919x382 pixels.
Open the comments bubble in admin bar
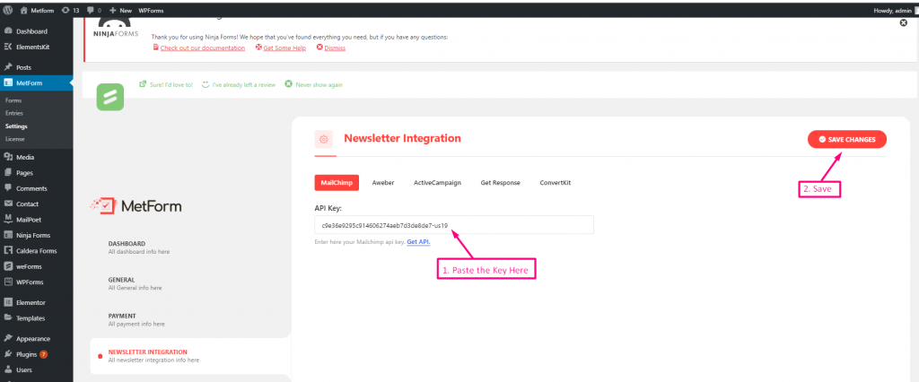click(93, 11)
